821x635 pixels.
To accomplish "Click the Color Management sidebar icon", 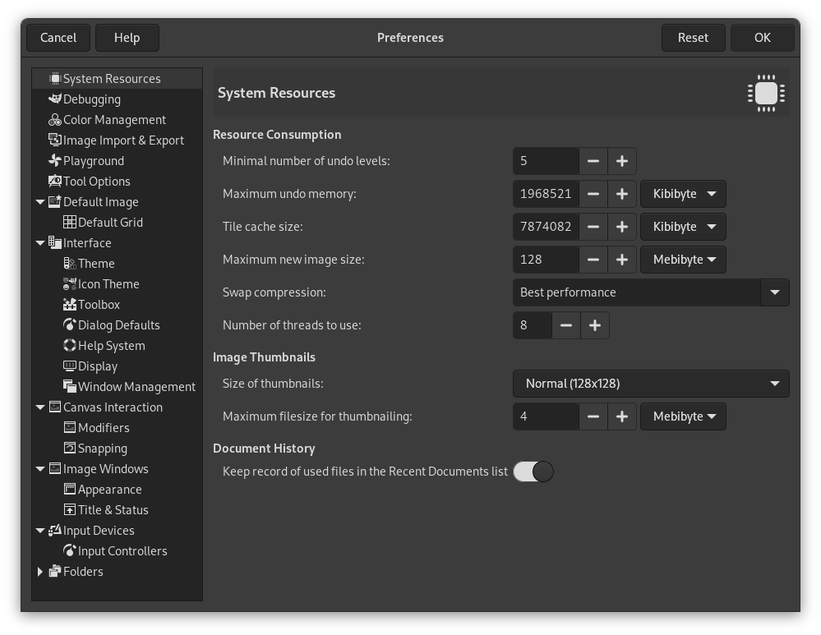I will pyautogui.click(x=55, y=119).
